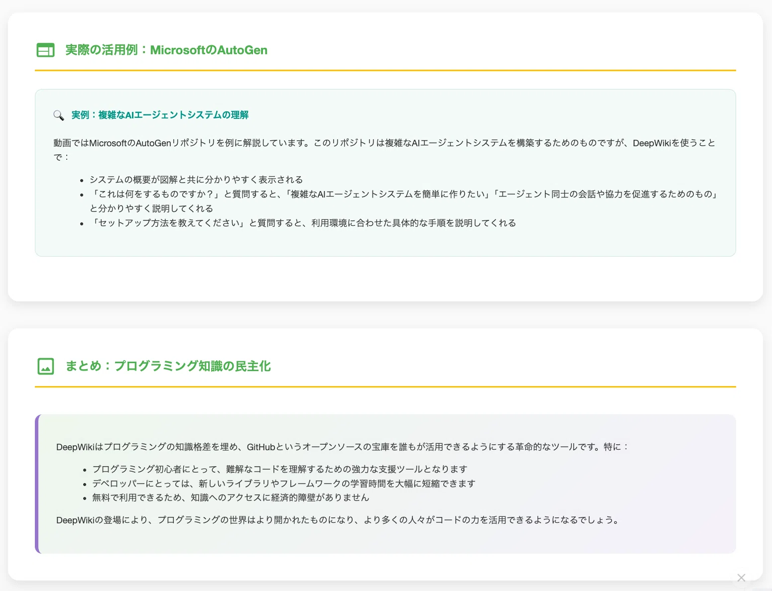Image resolution: width=772 pixels, height=591 pixels.
Task: Click the image icon beside まとめ heading
Action: [45, 366]
